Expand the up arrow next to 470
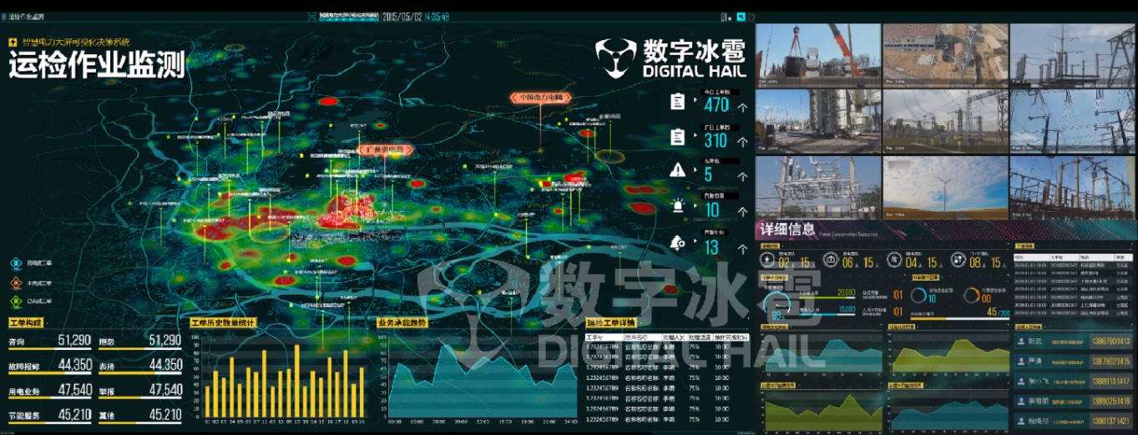This screenshot has width=1138, height=435. click(x=743, y=106)
